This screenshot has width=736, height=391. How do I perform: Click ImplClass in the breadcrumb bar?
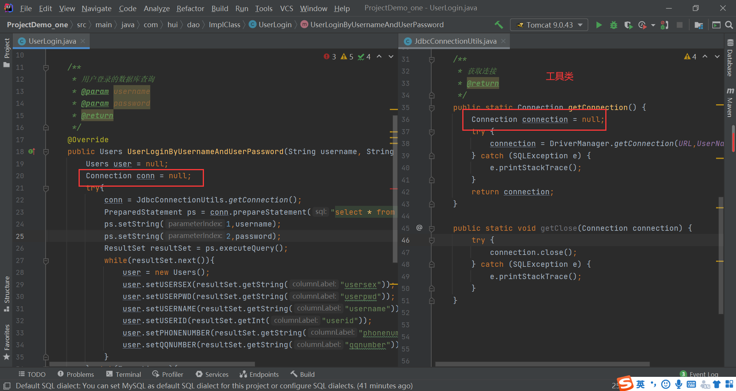click(x=224, y=25)
